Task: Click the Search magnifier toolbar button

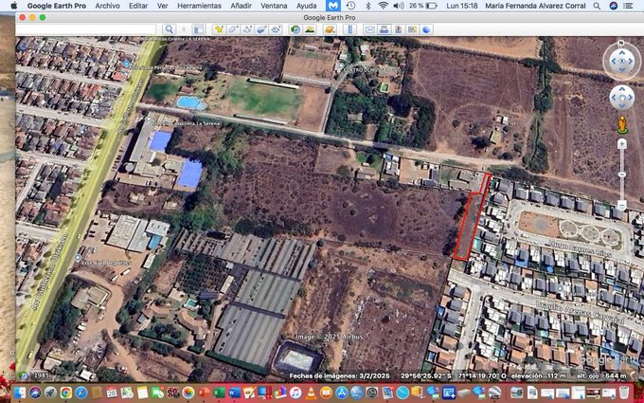Action: point(169,29)
